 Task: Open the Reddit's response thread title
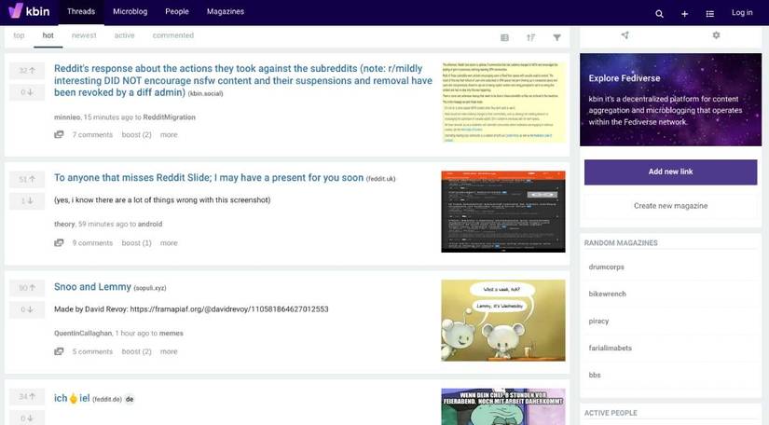click(242, 80)
